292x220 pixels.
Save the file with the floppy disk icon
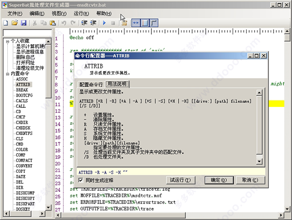point(24,23)
